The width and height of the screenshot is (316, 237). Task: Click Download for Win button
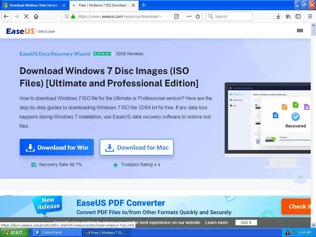coord(57,147)
